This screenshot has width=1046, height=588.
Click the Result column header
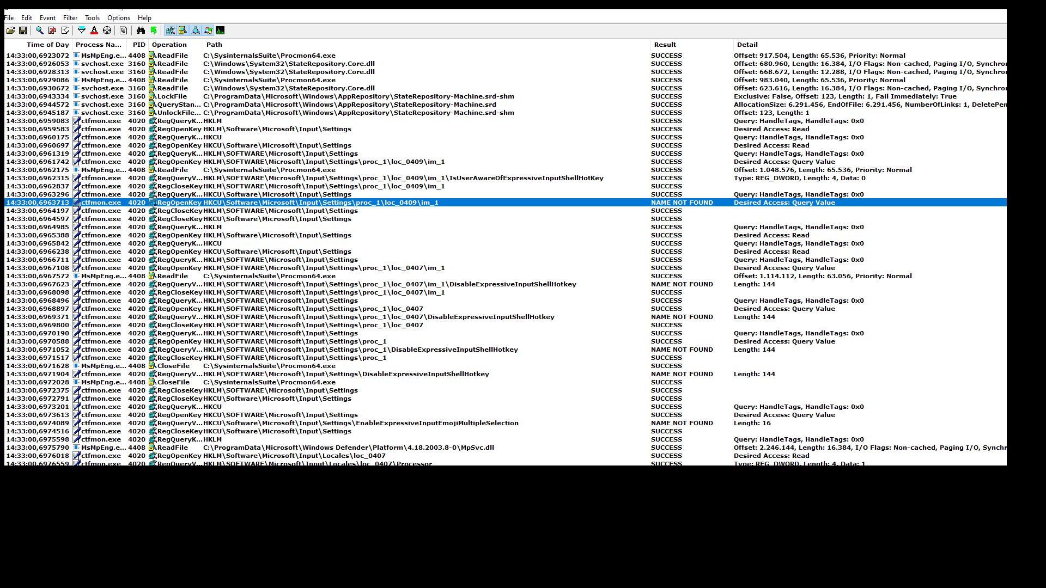click(665, 45)
